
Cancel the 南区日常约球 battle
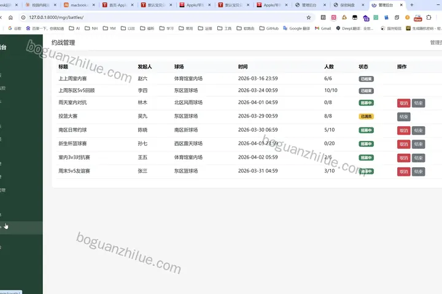pos(404,130)
